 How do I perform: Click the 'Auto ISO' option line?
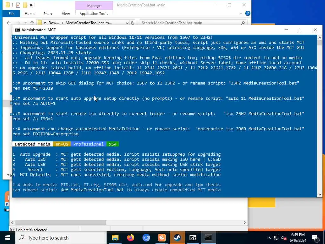(x=116, y=159)
